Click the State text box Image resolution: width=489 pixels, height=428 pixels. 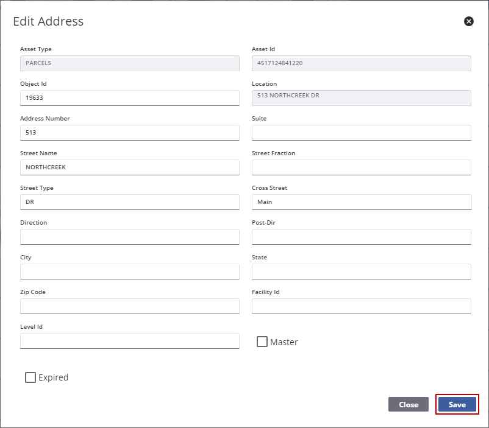pos(362,272)
